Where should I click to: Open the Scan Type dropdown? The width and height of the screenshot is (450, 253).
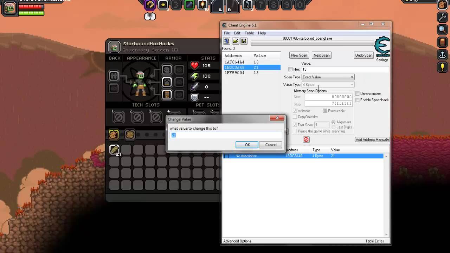click(328, 77)
